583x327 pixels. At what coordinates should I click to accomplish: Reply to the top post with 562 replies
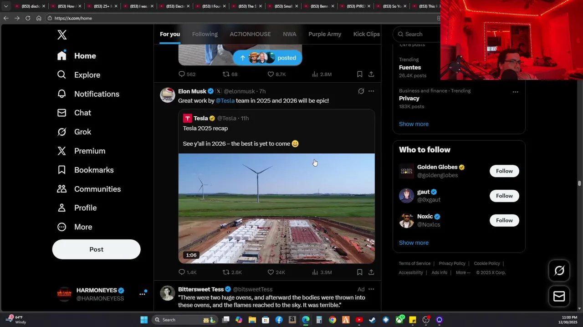pos(187,74)
